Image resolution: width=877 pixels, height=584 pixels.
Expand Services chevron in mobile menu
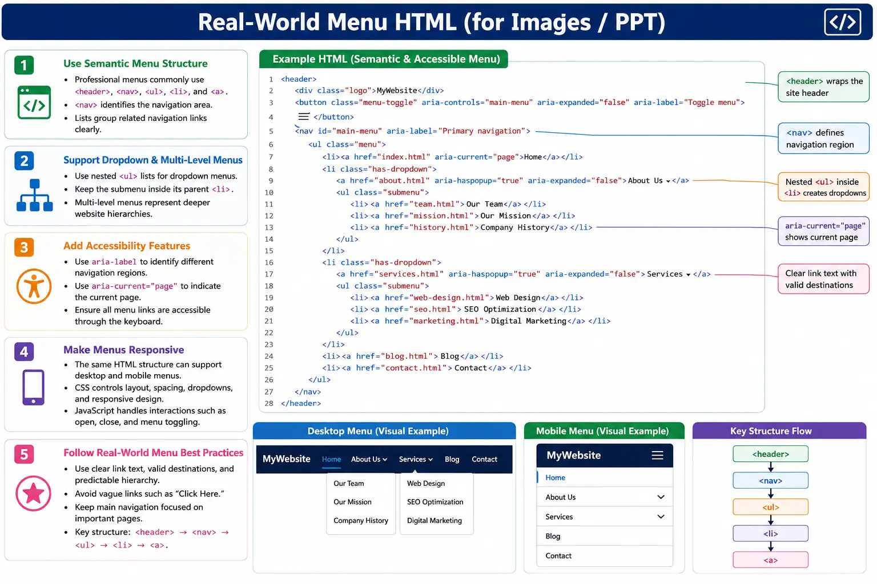tap(661, 517)
